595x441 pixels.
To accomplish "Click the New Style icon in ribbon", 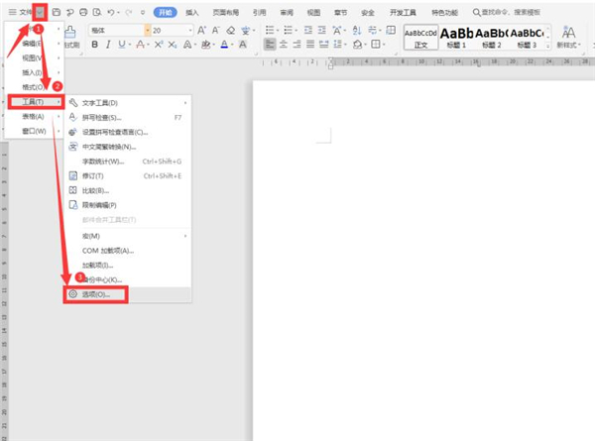I will point(568,36).
